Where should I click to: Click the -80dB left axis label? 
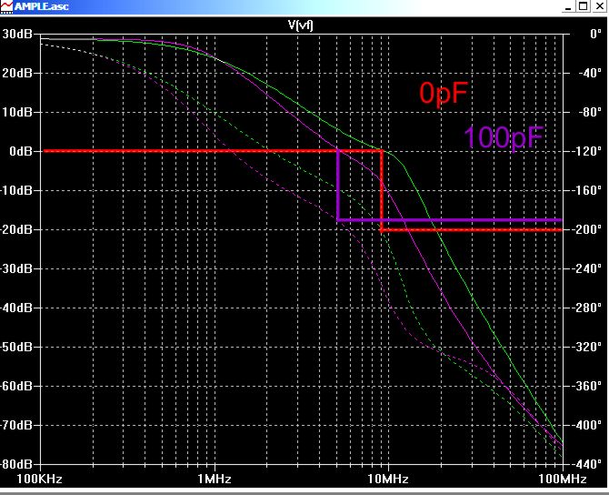tap(16, 464)
